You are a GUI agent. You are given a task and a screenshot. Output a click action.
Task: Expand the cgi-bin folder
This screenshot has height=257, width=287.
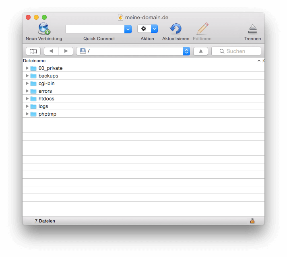(27, 84)
